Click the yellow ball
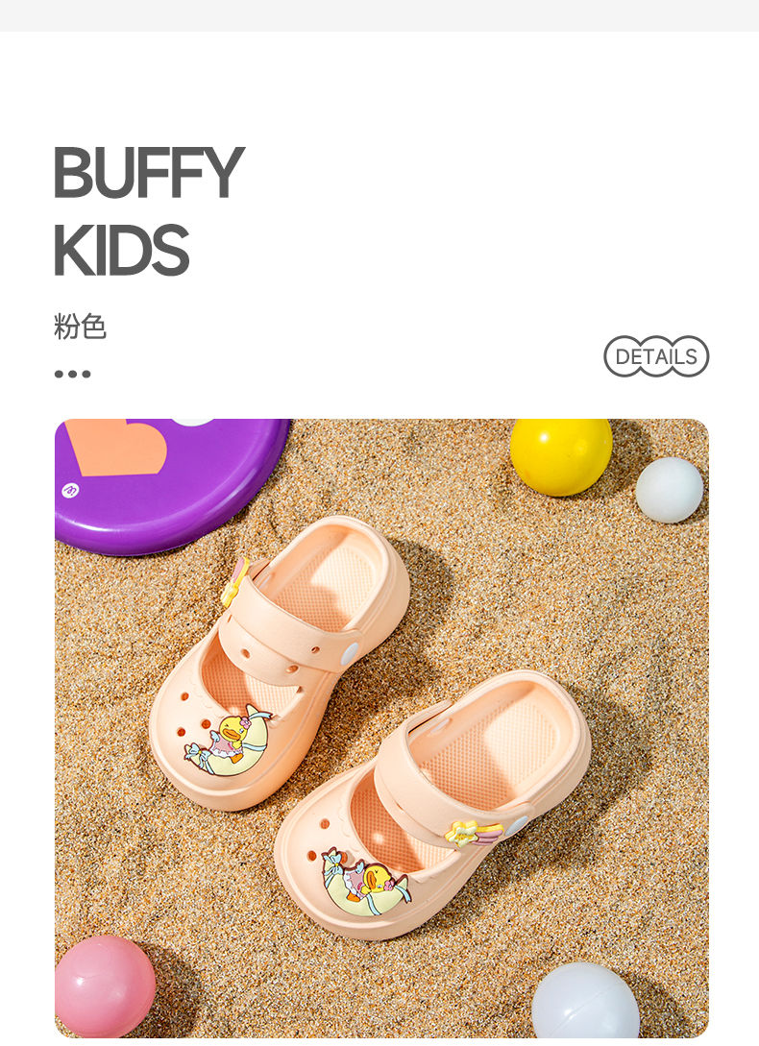The height and width of the screenshot is (1046, 759). click(x=561, y=457)
